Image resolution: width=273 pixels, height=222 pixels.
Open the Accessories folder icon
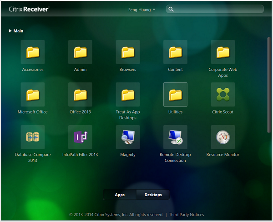(x=33, y=52)
